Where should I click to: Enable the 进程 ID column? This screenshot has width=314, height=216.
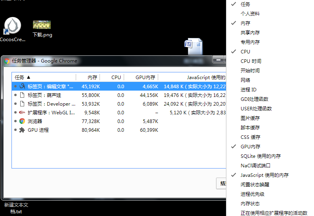[249, 89]
